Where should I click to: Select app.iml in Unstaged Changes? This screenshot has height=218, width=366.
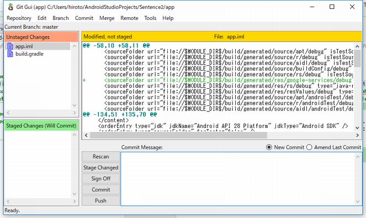tap(24, 46)
